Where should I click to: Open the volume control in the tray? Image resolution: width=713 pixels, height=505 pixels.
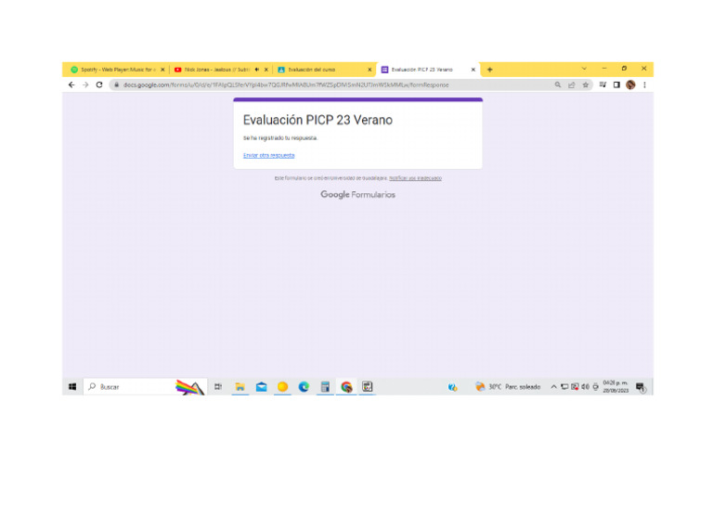(x=585, y=387)
